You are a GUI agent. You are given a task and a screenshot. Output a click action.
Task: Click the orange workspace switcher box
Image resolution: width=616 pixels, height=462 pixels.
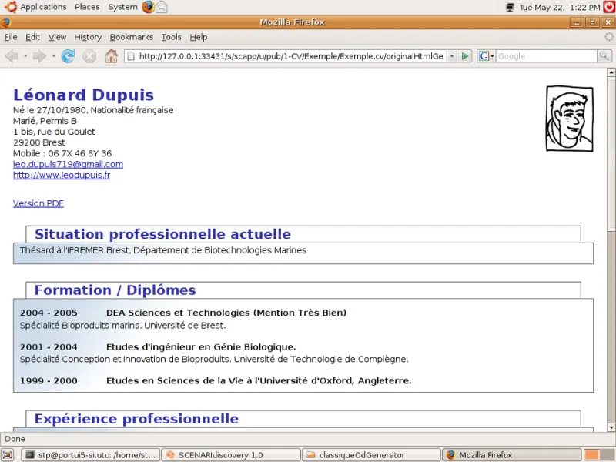(x=591, y=455)
